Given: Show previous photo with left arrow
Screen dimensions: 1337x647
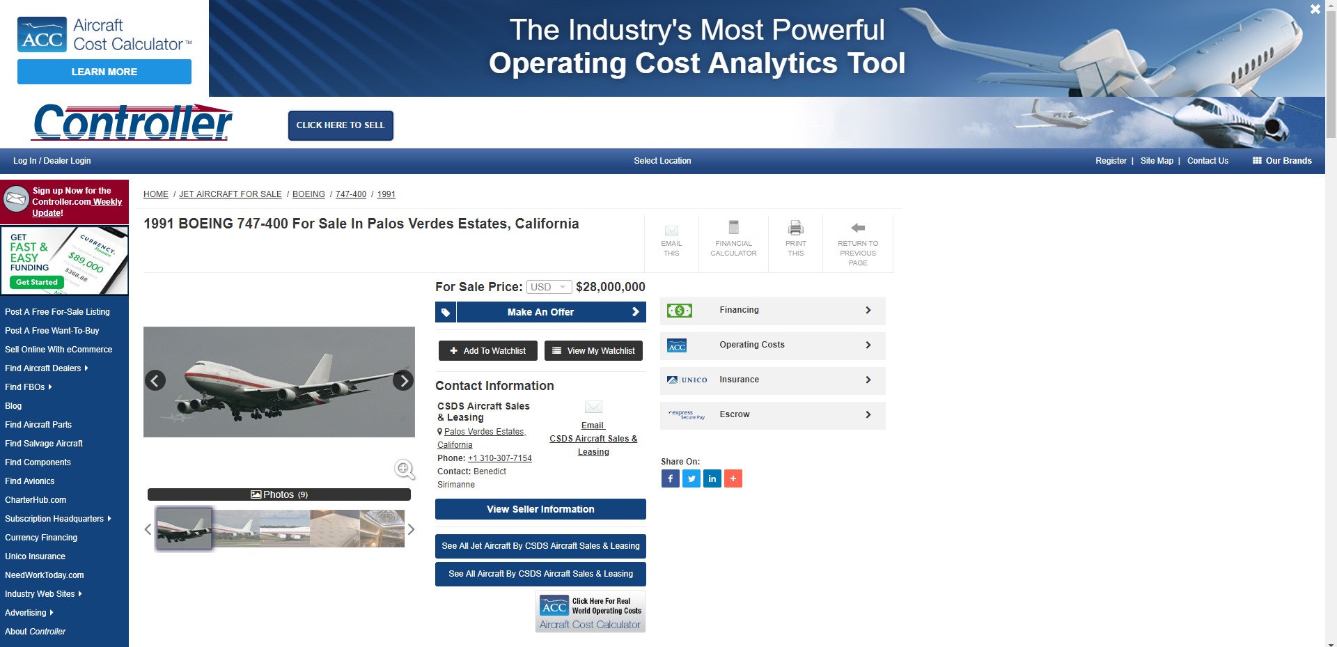Looking at the screenshot, I should click(155, 380).
